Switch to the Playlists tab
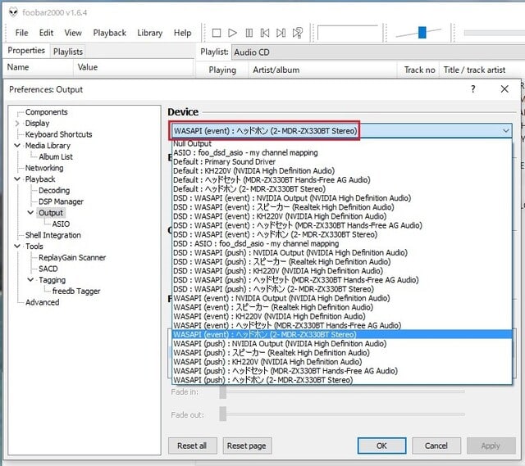This screenshot has height=466, width=525. coord(68,52)
